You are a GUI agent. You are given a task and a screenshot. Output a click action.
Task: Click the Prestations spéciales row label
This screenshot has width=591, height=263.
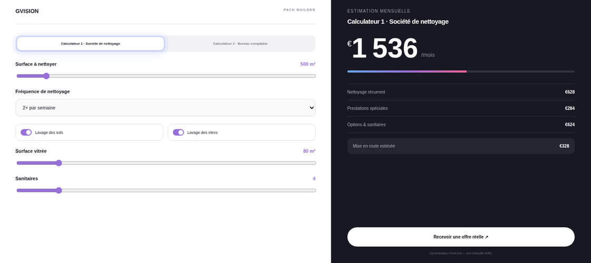tap(367, 108)
